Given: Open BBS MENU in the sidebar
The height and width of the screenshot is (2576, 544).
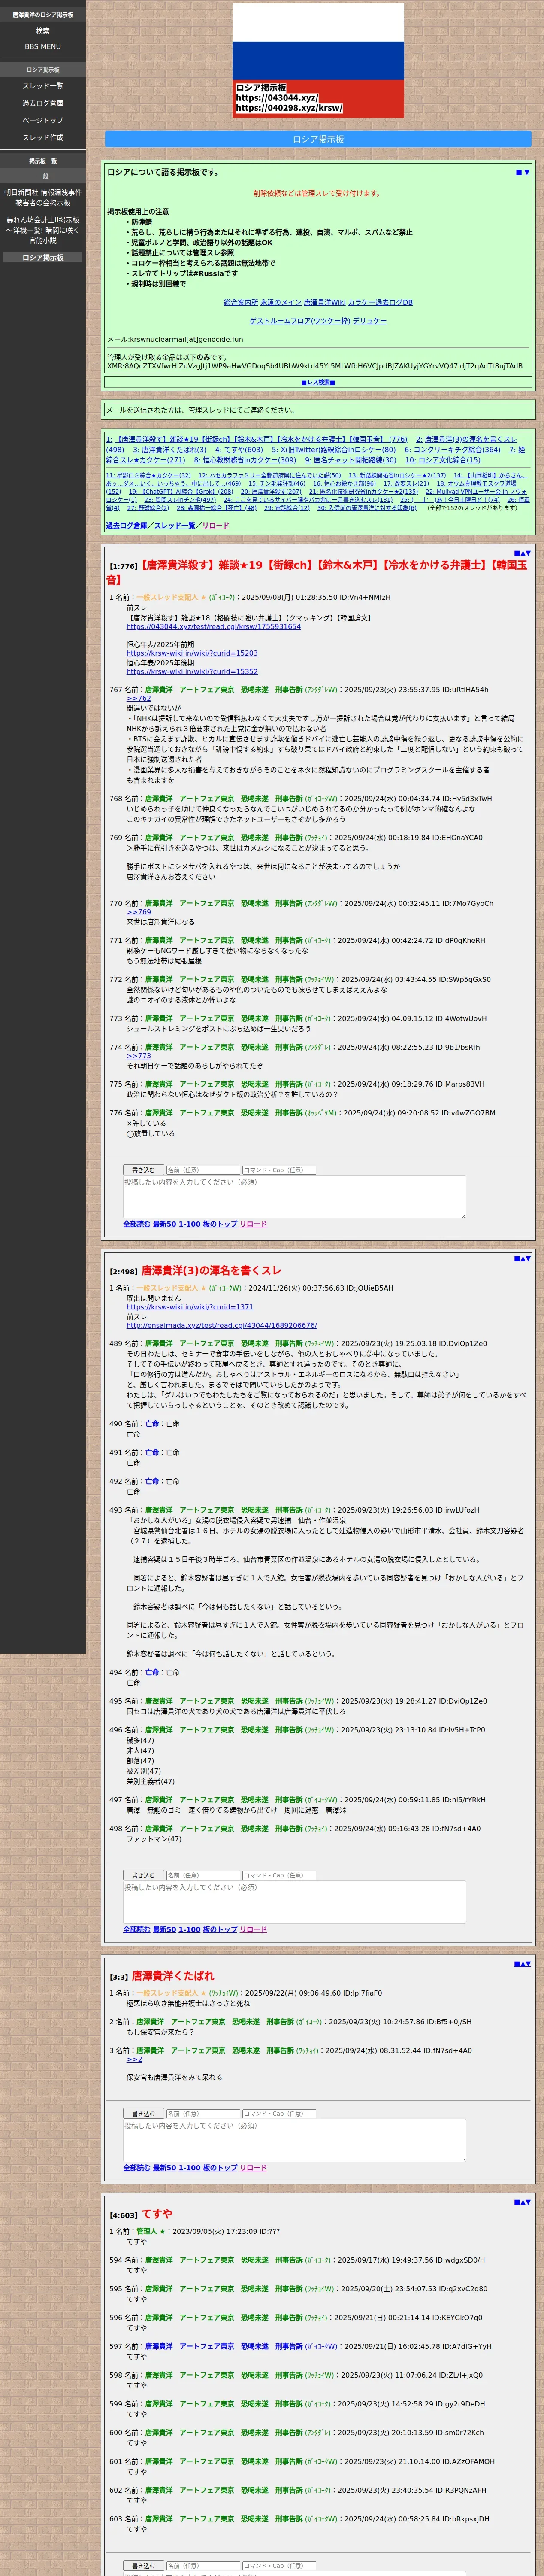Looking at the screenshot, I should pos(43,46).
